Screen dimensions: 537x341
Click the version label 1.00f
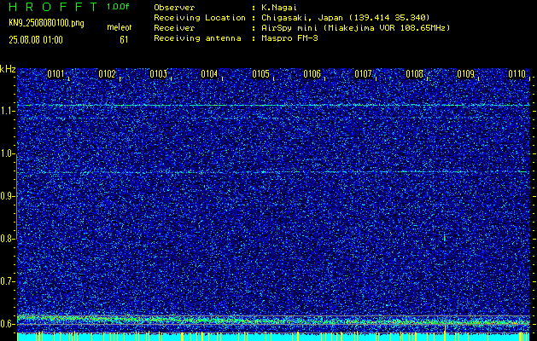[x=118, y=7]
